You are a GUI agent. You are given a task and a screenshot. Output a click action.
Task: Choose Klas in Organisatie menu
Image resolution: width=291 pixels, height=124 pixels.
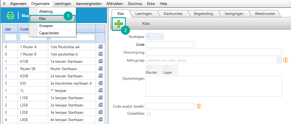[x=52, y=19]
